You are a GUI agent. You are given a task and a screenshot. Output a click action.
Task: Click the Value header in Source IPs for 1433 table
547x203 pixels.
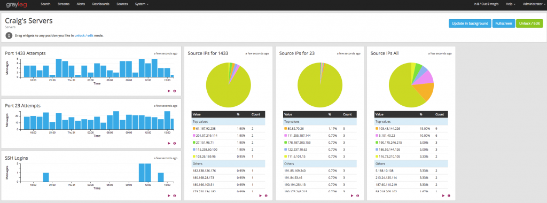pyautogui.click(x=197, y=114)
